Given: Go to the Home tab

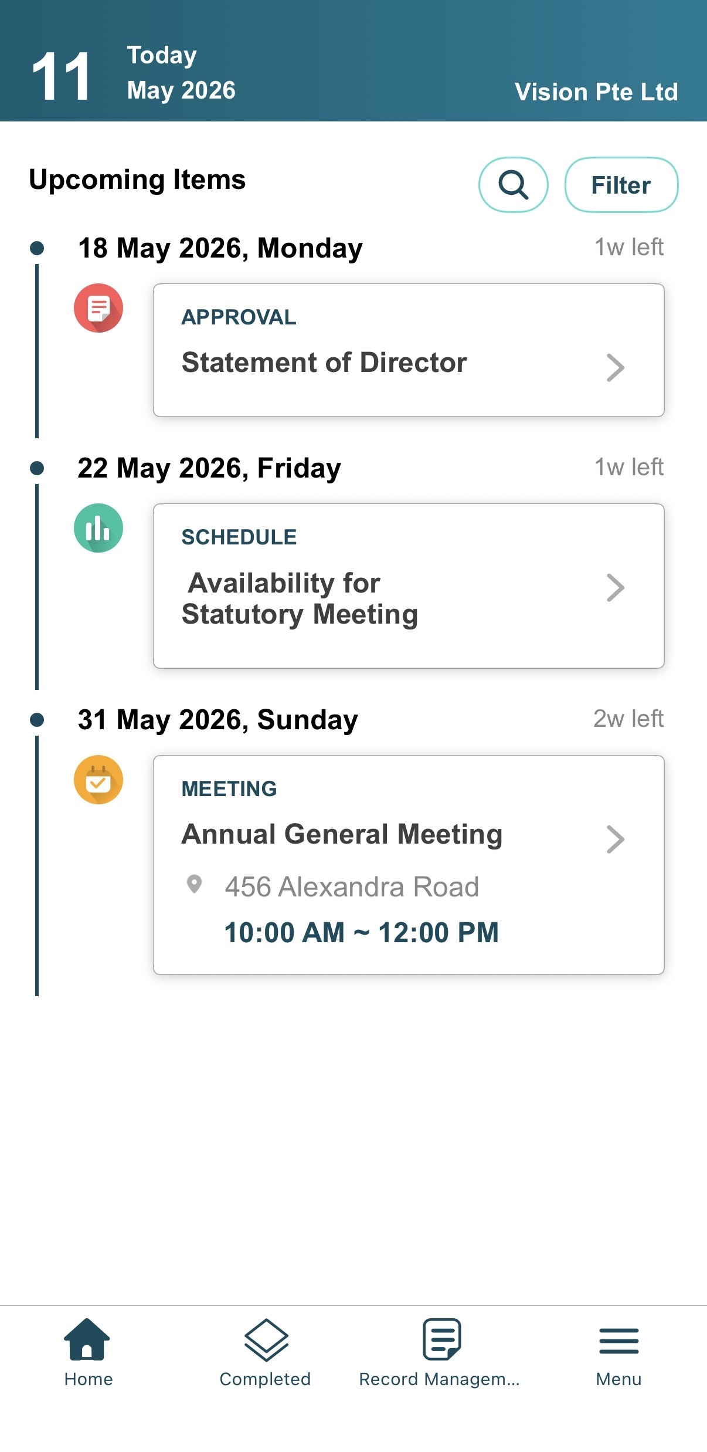Looking at the screenshot, I should (88, 1353).
